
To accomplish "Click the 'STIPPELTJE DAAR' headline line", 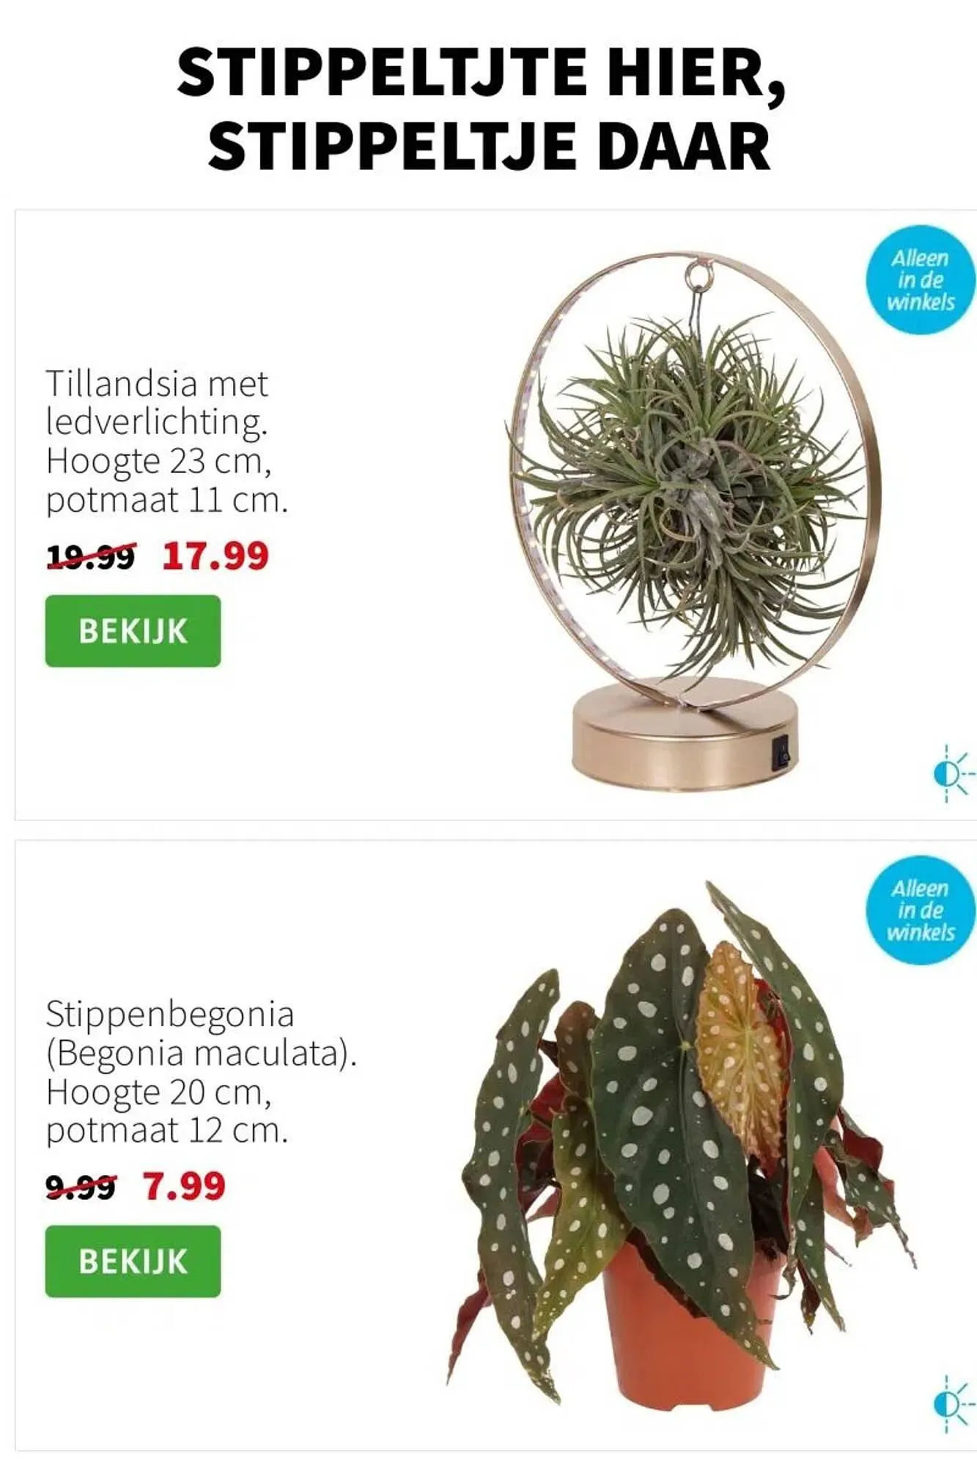I will 489,147.
